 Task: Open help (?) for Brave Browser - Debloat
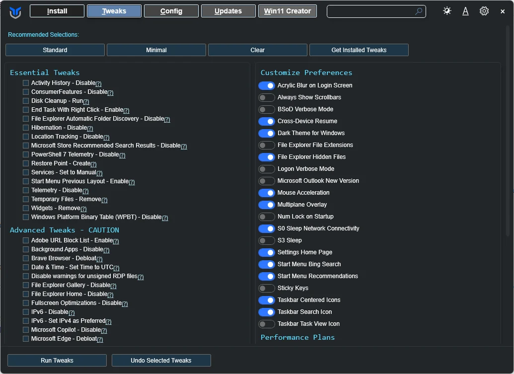99,259
